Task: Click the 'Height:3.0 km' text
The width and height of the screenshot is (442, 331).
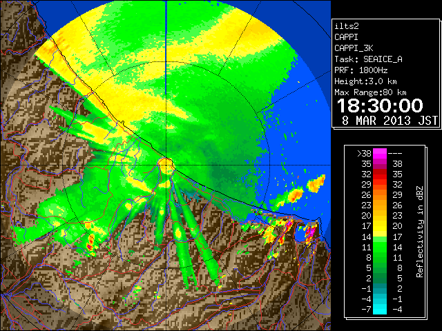Action: (x=365, y=81)
